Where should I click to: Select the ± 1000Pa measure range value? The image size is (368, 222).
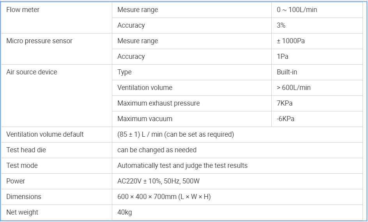tap(291, 41)
